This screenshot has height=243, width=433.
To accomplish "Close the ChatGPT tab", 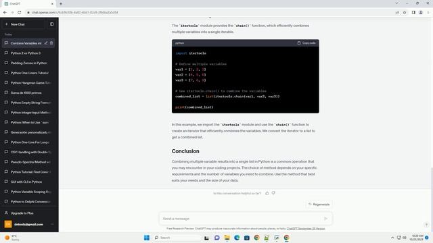I will (x=52, y=4).
